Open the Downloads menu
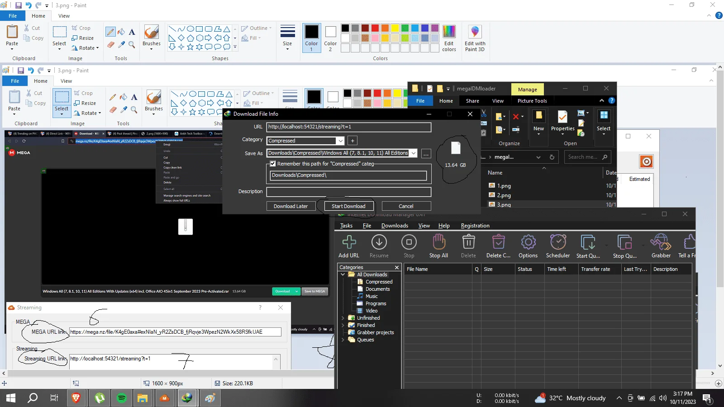The height and width of the screenshot is (407, 724). tap(395, 226)
